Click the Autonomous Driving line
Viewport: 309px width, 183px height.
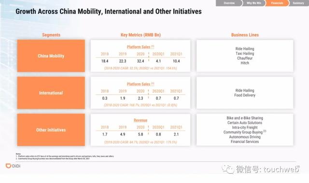click(245, 137)
